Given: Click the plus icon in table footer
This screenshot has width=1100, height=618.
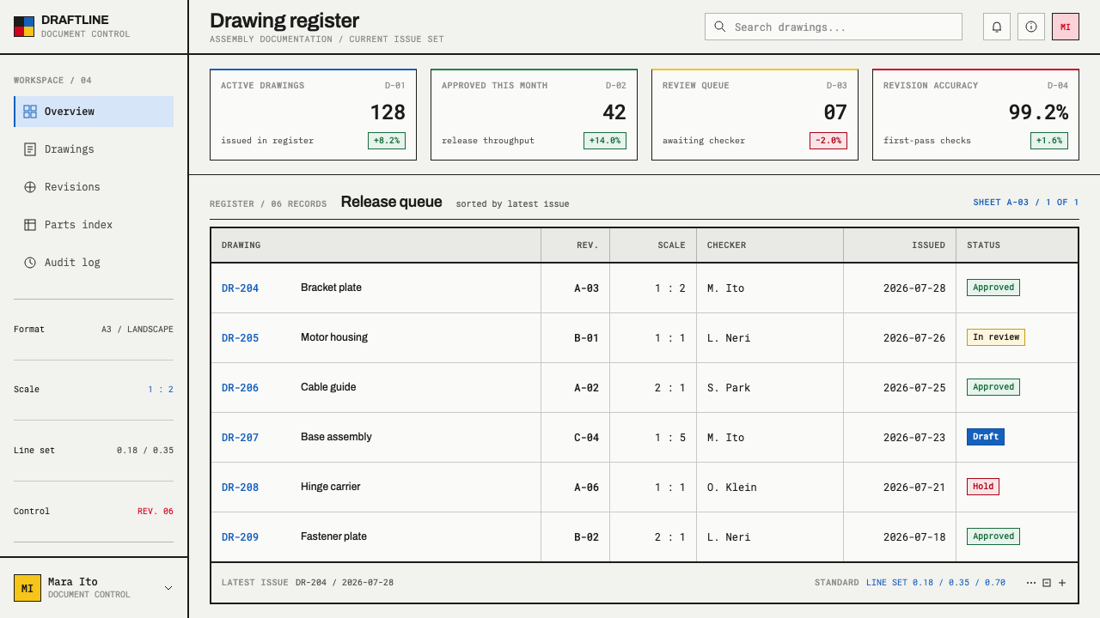Looking at the screenshot, I should pyautogui.click(x=1062, y=583).
